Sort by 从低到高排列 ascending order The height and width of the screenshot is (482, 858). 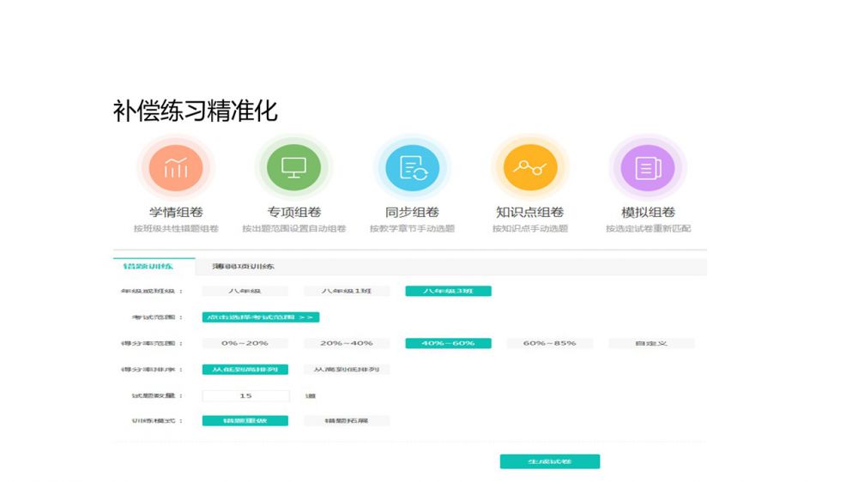coord(245,370)
